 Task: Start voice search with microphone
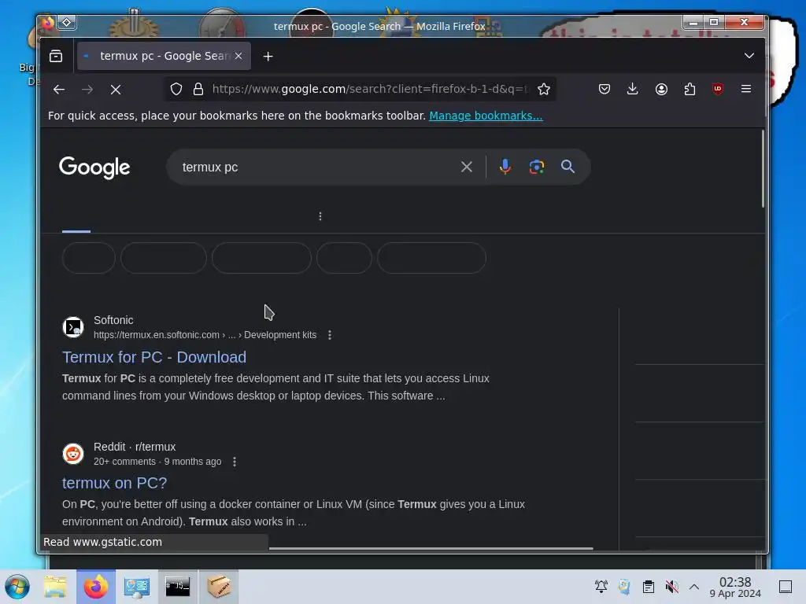click(x=505, y=167)
